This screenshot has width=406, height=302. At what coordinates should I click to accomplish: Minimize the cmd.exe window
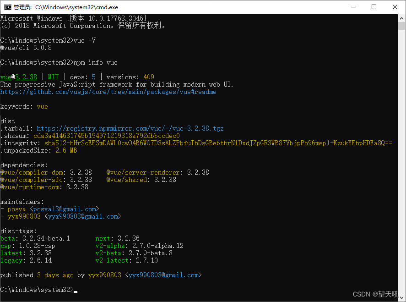[x=353, y=7]
